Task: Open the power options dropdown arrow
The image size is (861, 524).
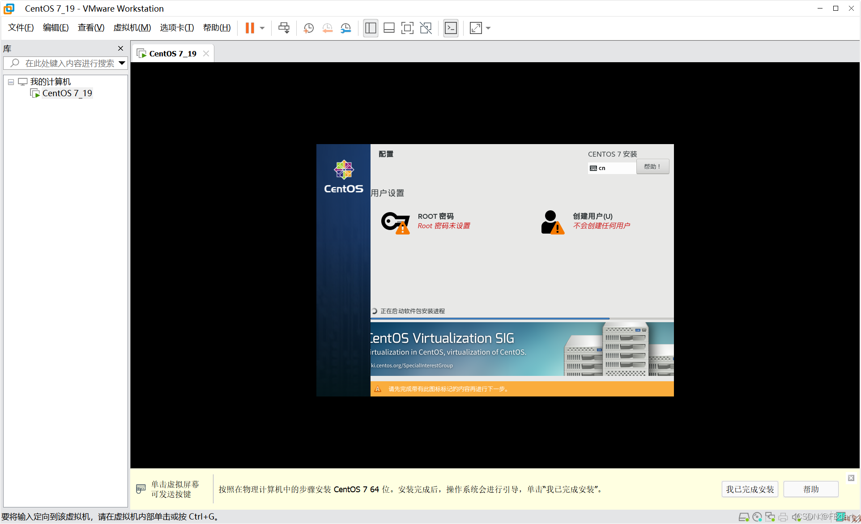Action: pos(262,28)
